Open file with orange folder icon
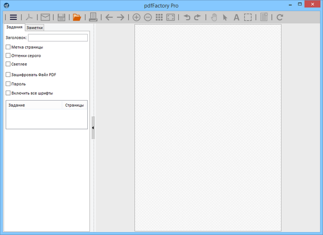The image size is (323, 235). 77,17
